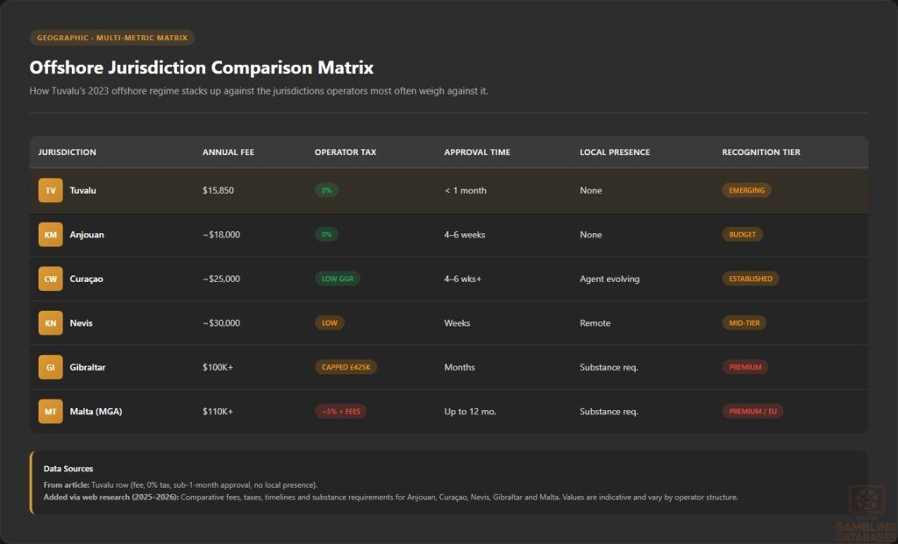Screen dimensions: 898x544
Task: Select the Tuvalu jurisdiction name
Action: pyautogui.click(x=83, y=190)
